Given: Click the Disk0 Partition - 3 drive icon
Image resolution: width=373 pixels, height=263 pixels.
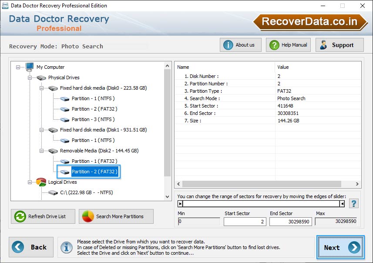Looking at the screenshot, I should (x=65, y=119).
